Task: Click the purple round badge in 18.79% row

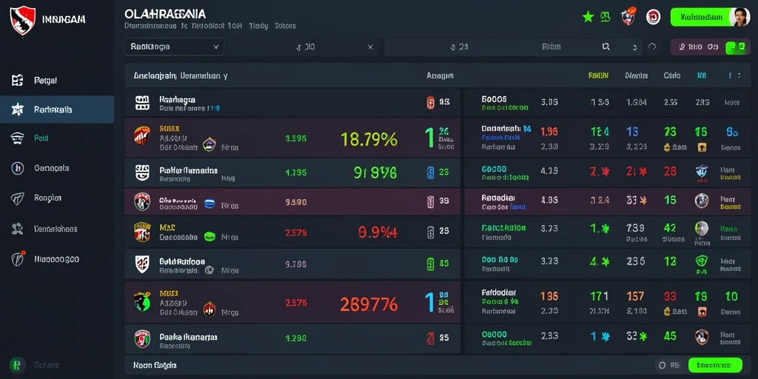Action: coord(209,144)
